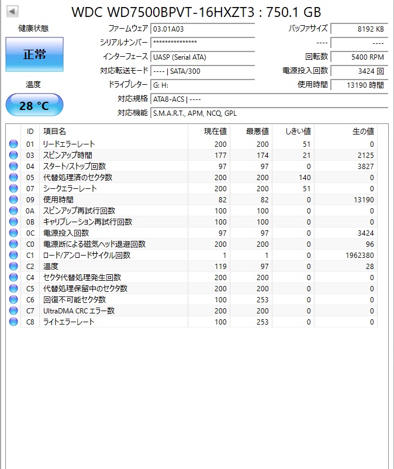Click status orb for ID 0C 電源投入回数
This screenshot has width=394, height=469.
(x=13, y=233)
